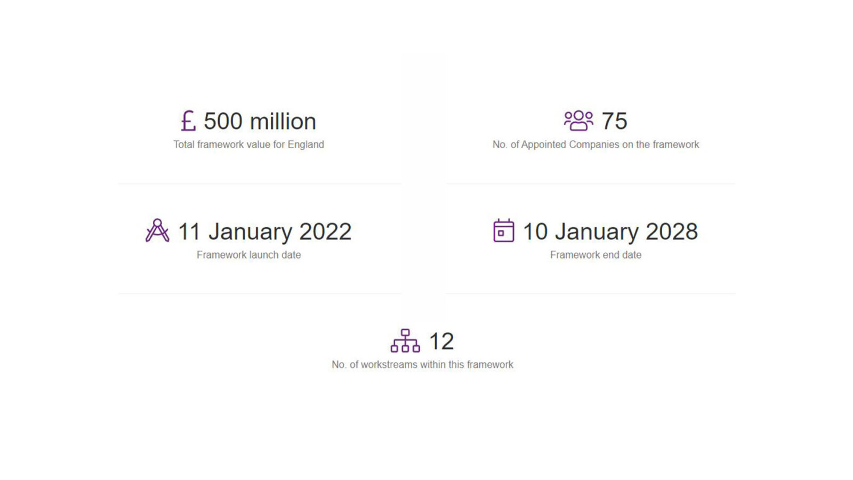Click the "Framework launch date" caption
Image resolution: width=853 pixels, height=480 pixels.
pyautogui.click(x=248, y=255)
